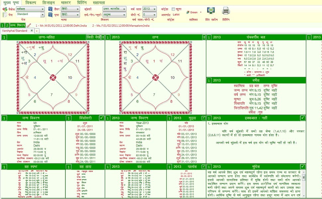Screen dimensions: 322x199
Task: Open the पेज dropdown showing Standard
Action: point(31,14)
